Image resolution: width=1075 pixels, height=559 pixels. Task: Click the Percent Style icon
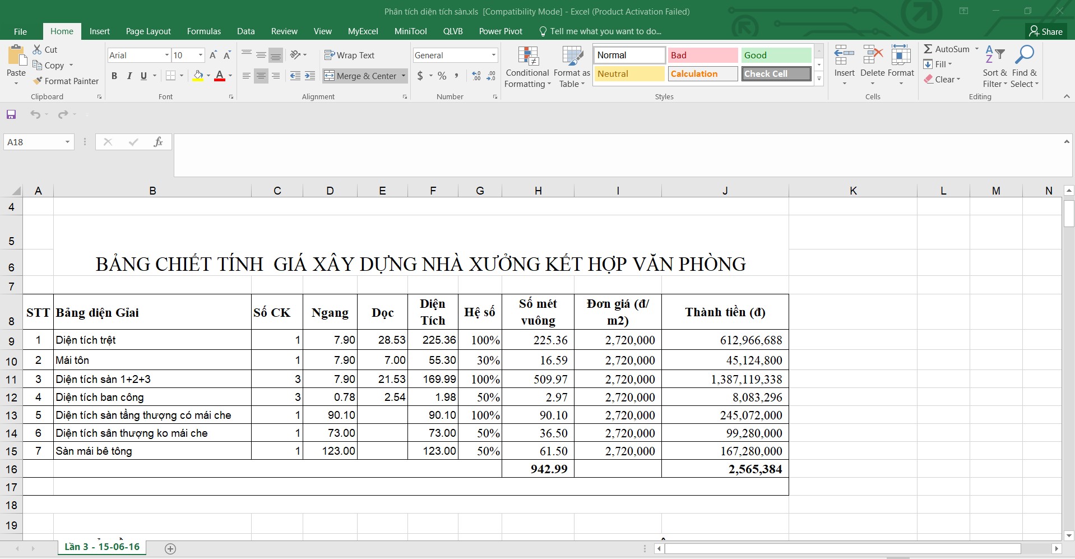coord(442,76)
